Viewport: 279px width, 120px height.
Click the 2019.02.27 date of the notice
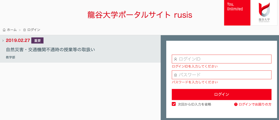click(x=18, y=40)
